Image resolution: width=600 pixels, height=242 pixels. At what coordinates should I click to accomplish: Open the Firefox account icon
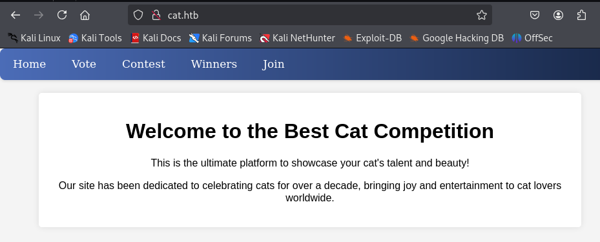click(558, 15)
